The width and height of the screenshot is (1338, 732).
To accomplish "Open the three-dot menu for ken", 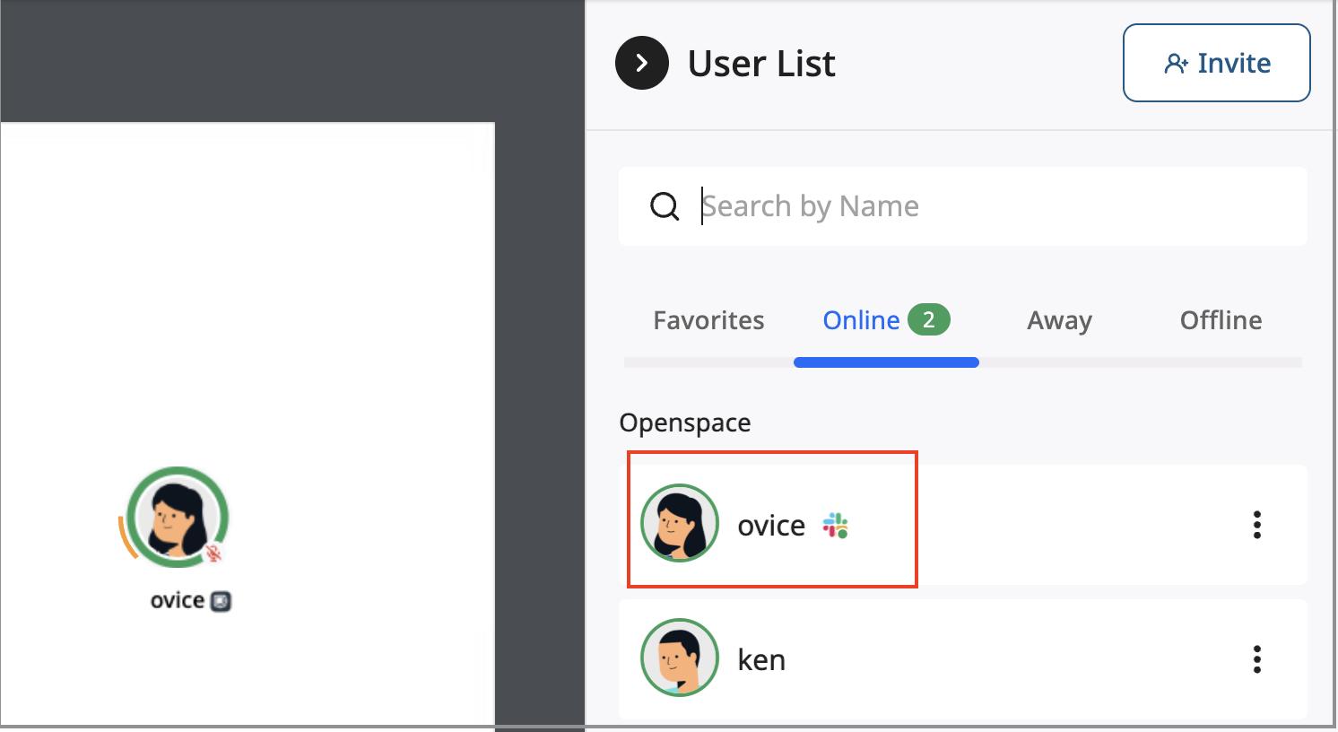I will pyautogui.click(x=1257, y=659).
